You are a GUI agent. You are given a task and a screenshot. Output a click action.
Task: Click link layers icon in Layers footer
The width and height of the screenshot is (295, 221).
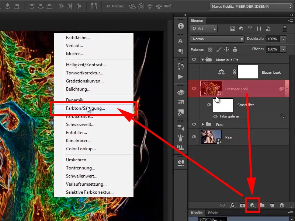click(222, 205)
